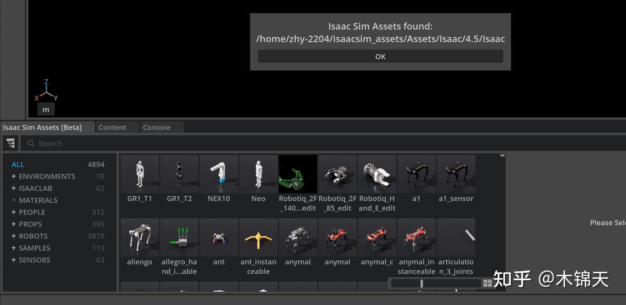
Task: Open the anymal_c asset thumbnail
Action: pyautogui.click(x=377, y=237)
